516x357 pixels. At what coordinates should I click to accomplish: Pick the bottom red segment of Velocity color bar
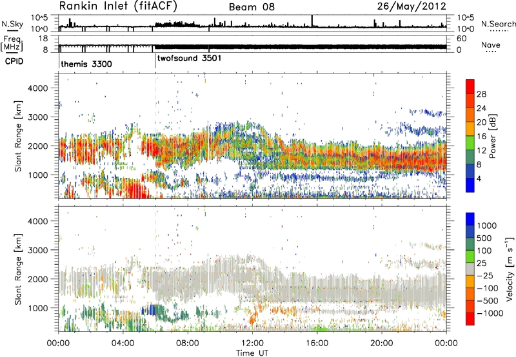pos(470,319)
